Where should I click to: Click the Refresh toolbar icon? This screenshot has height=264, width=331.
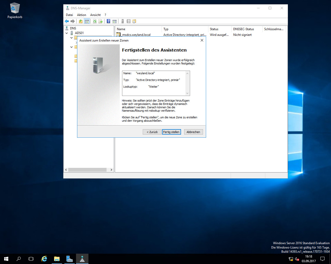(x=95, y=21)
